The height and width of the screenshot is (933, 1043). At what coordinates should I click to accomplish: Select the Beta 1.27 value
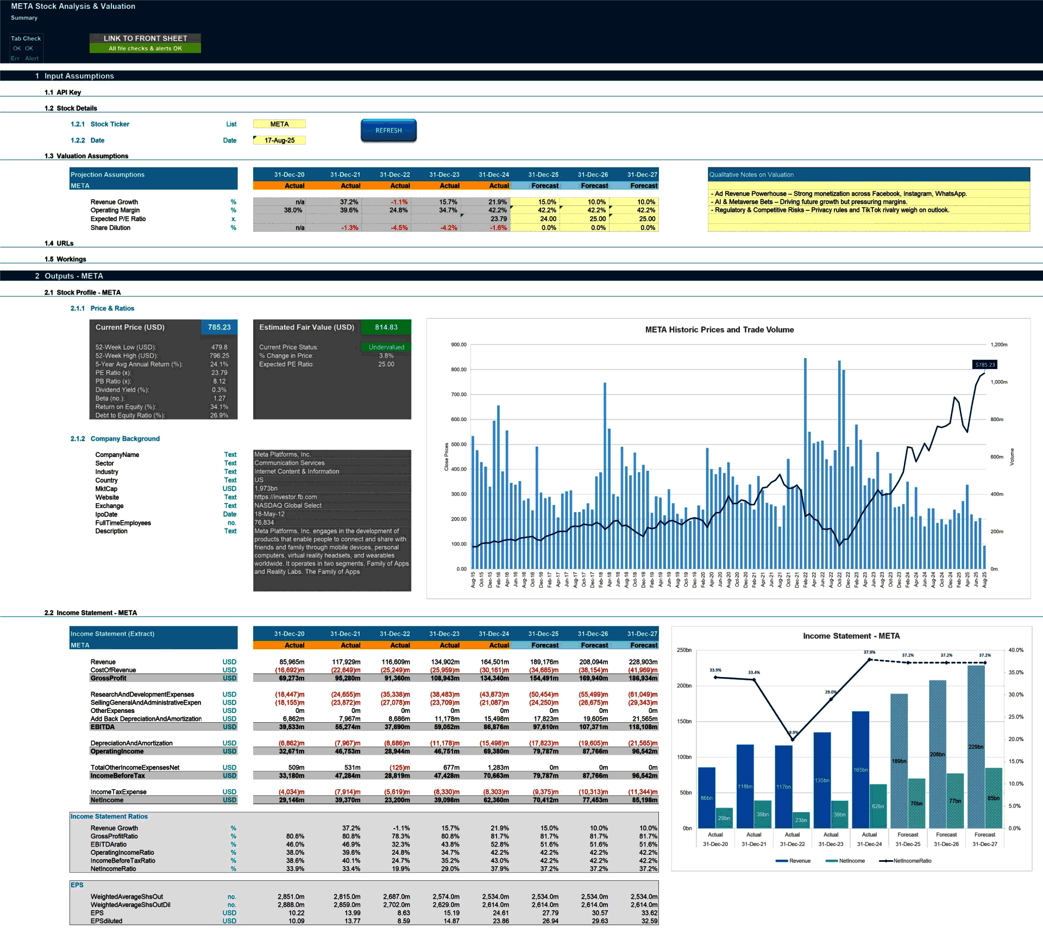(219, 398)
